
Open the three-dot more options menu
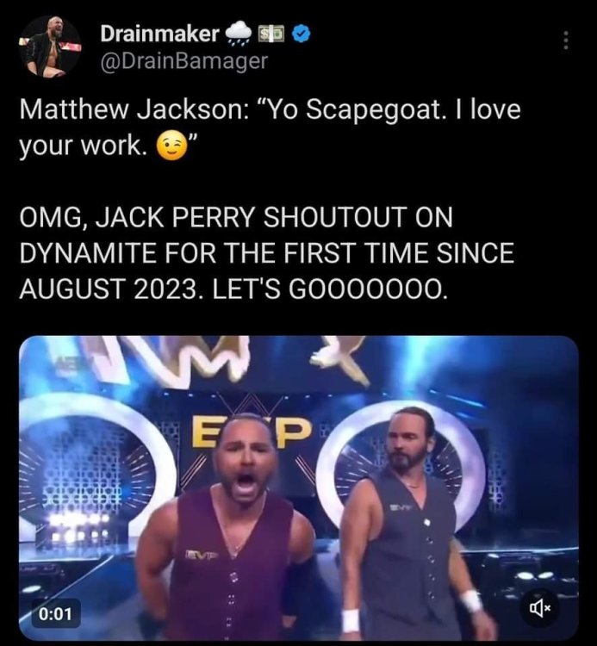(x=566, y=40)
